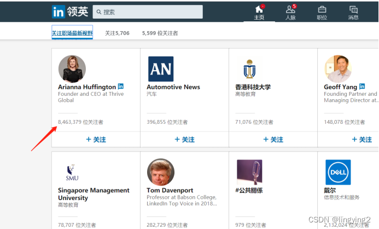Screen dimensions: 379x229
Task: Click the 8,463,379 位关注者 count
Action: 80,122
